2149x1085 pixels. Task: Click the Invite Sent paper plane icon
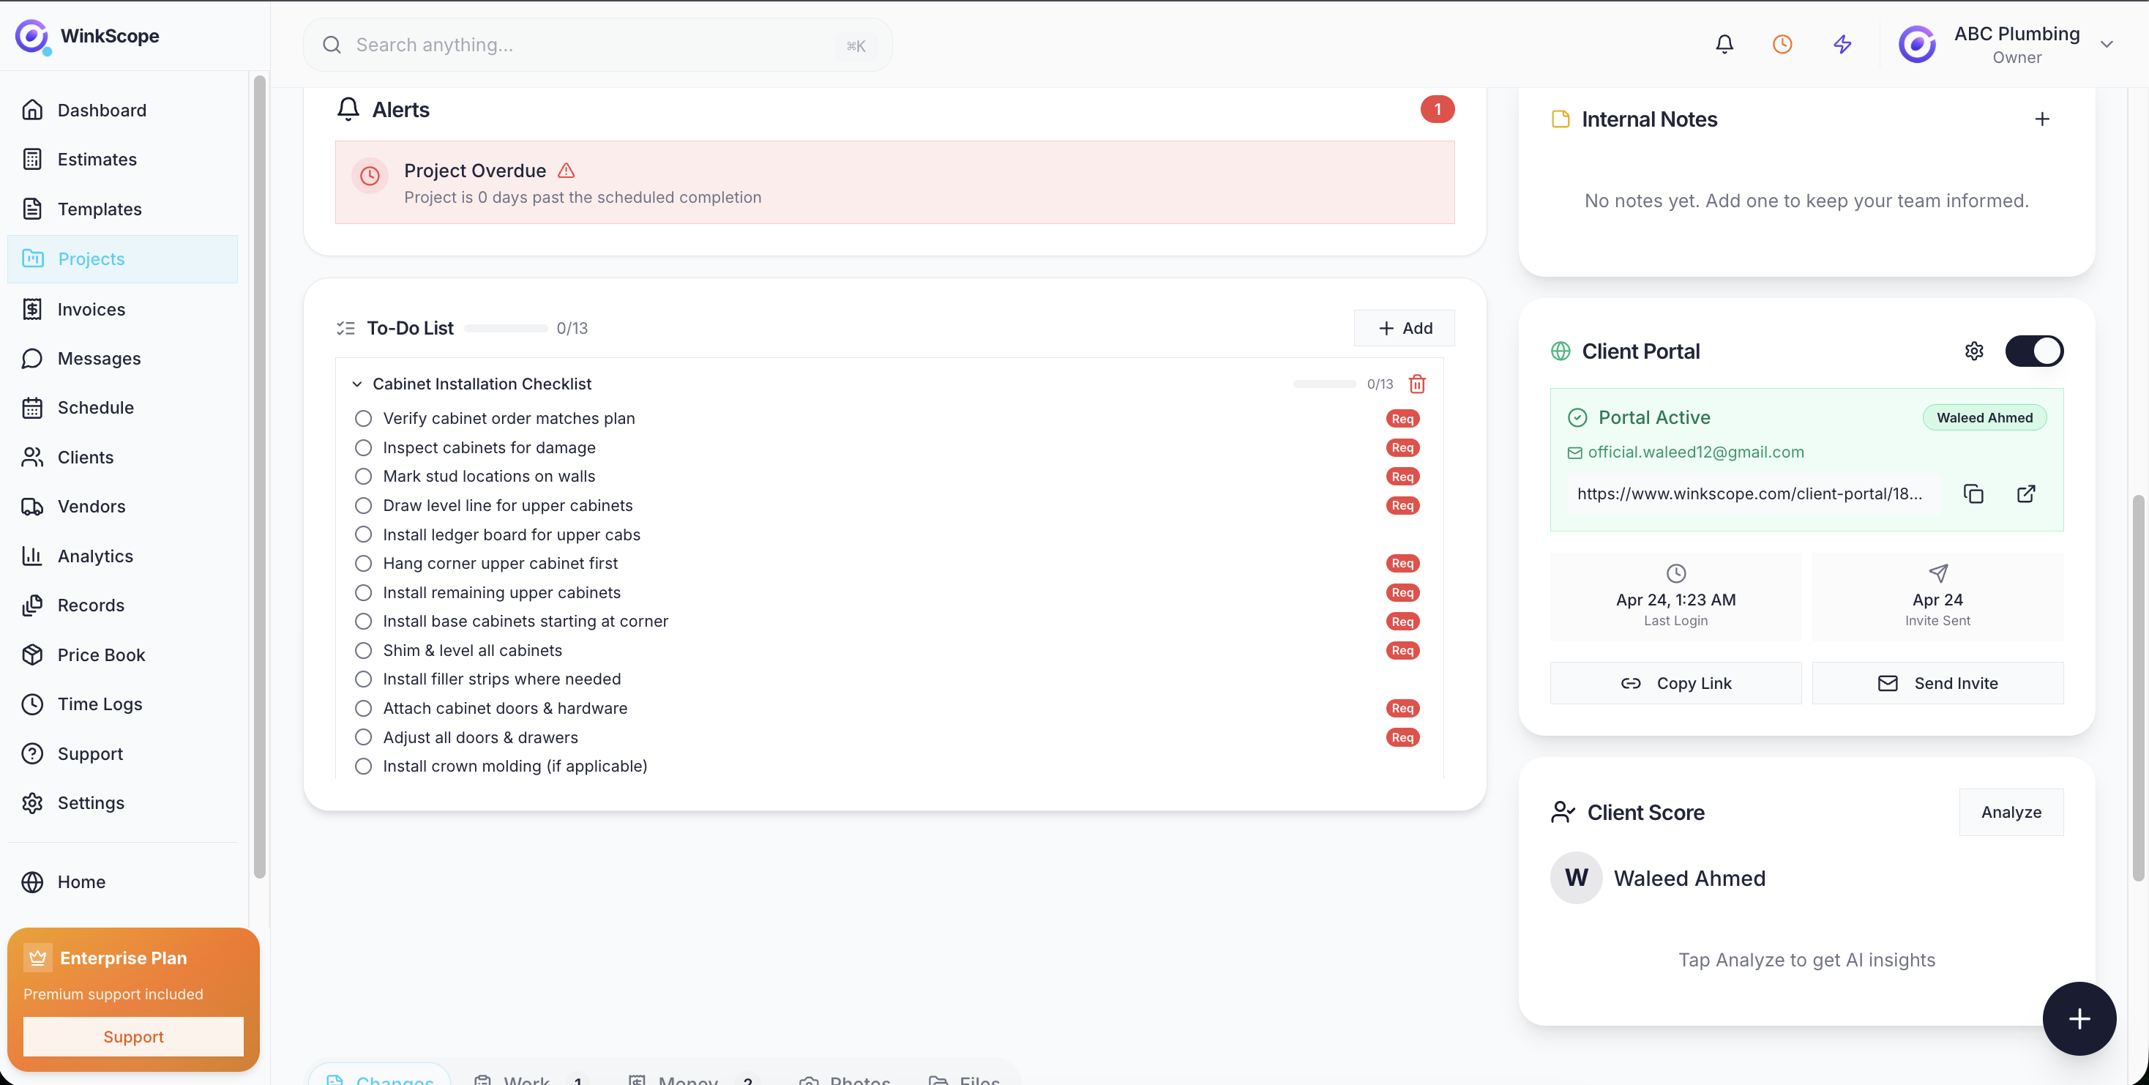(1938, 573)
